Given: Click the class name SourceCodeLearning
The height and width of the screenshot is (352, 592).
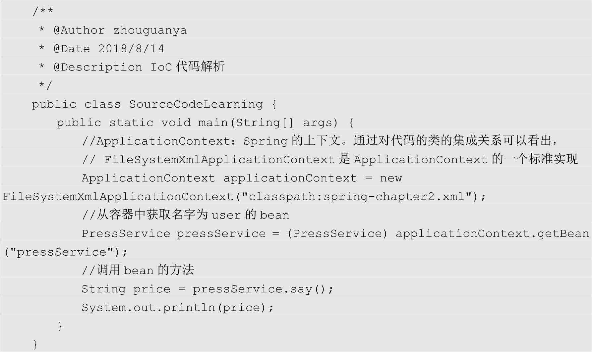Looking at the screenshot, I should [196, 105].
